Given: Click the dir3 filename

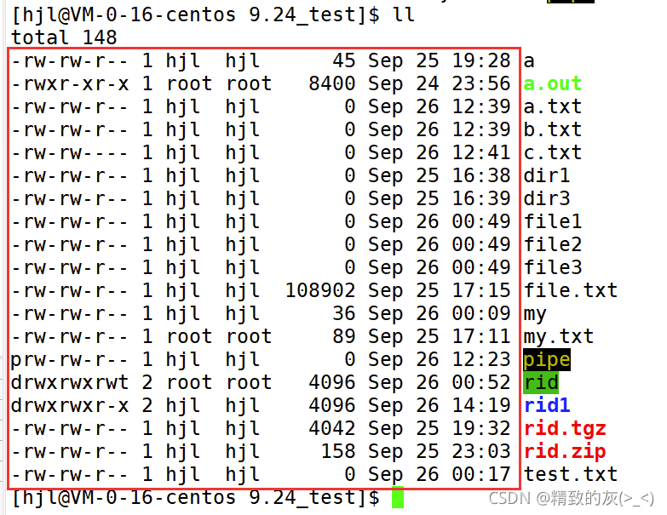Looking at the screenshot, I should 546,198.
